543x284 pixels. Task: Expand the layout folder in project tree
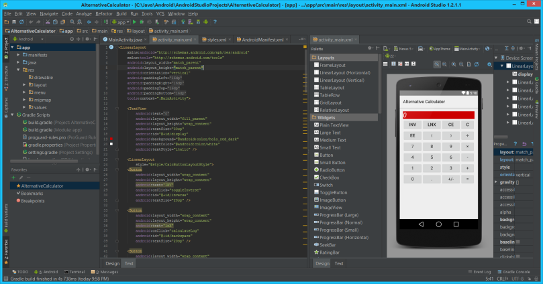tap(24, 84)
